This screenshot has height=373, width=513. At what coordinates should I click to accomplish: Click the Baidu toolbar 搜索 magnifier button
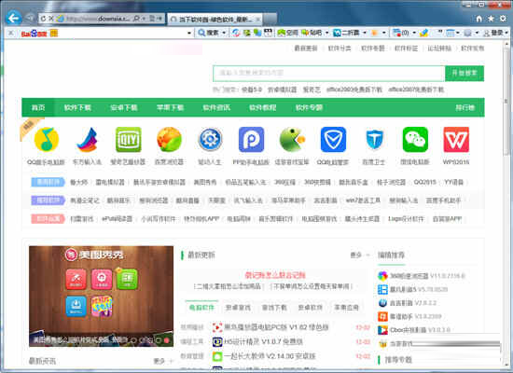tap(208, 33)
